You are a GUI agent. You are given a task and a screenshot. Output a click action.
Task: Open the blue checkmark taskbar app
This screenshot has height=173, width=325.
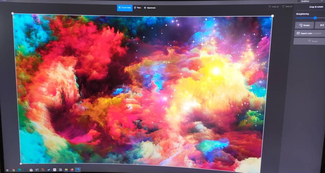tap(49, 170)
